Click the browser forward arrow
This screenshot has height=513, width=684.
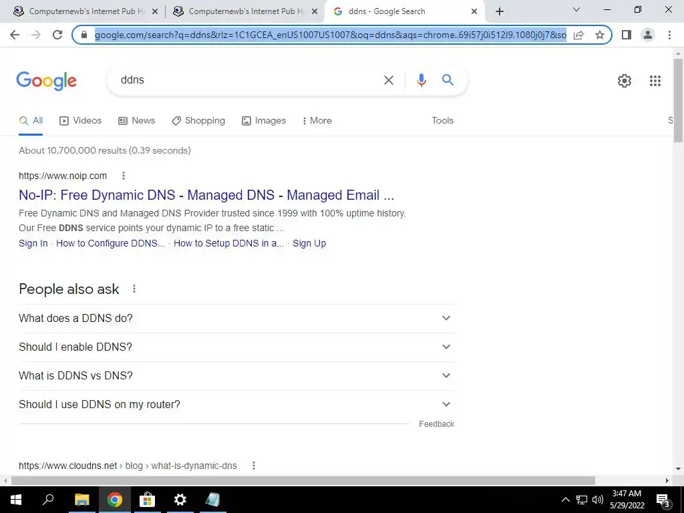[36, 35]
